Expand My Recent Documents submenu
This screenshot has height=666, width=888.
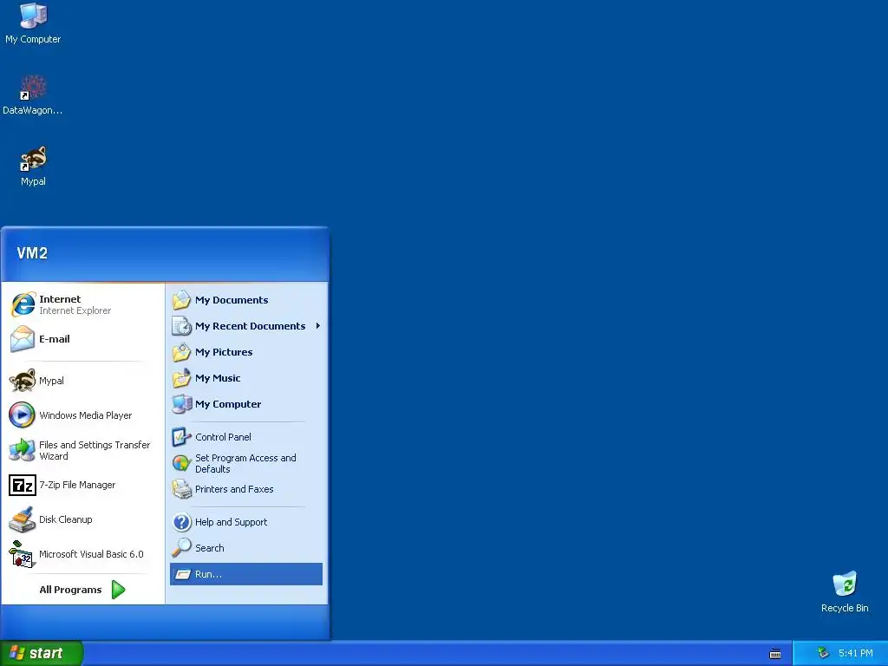point(245,326)
